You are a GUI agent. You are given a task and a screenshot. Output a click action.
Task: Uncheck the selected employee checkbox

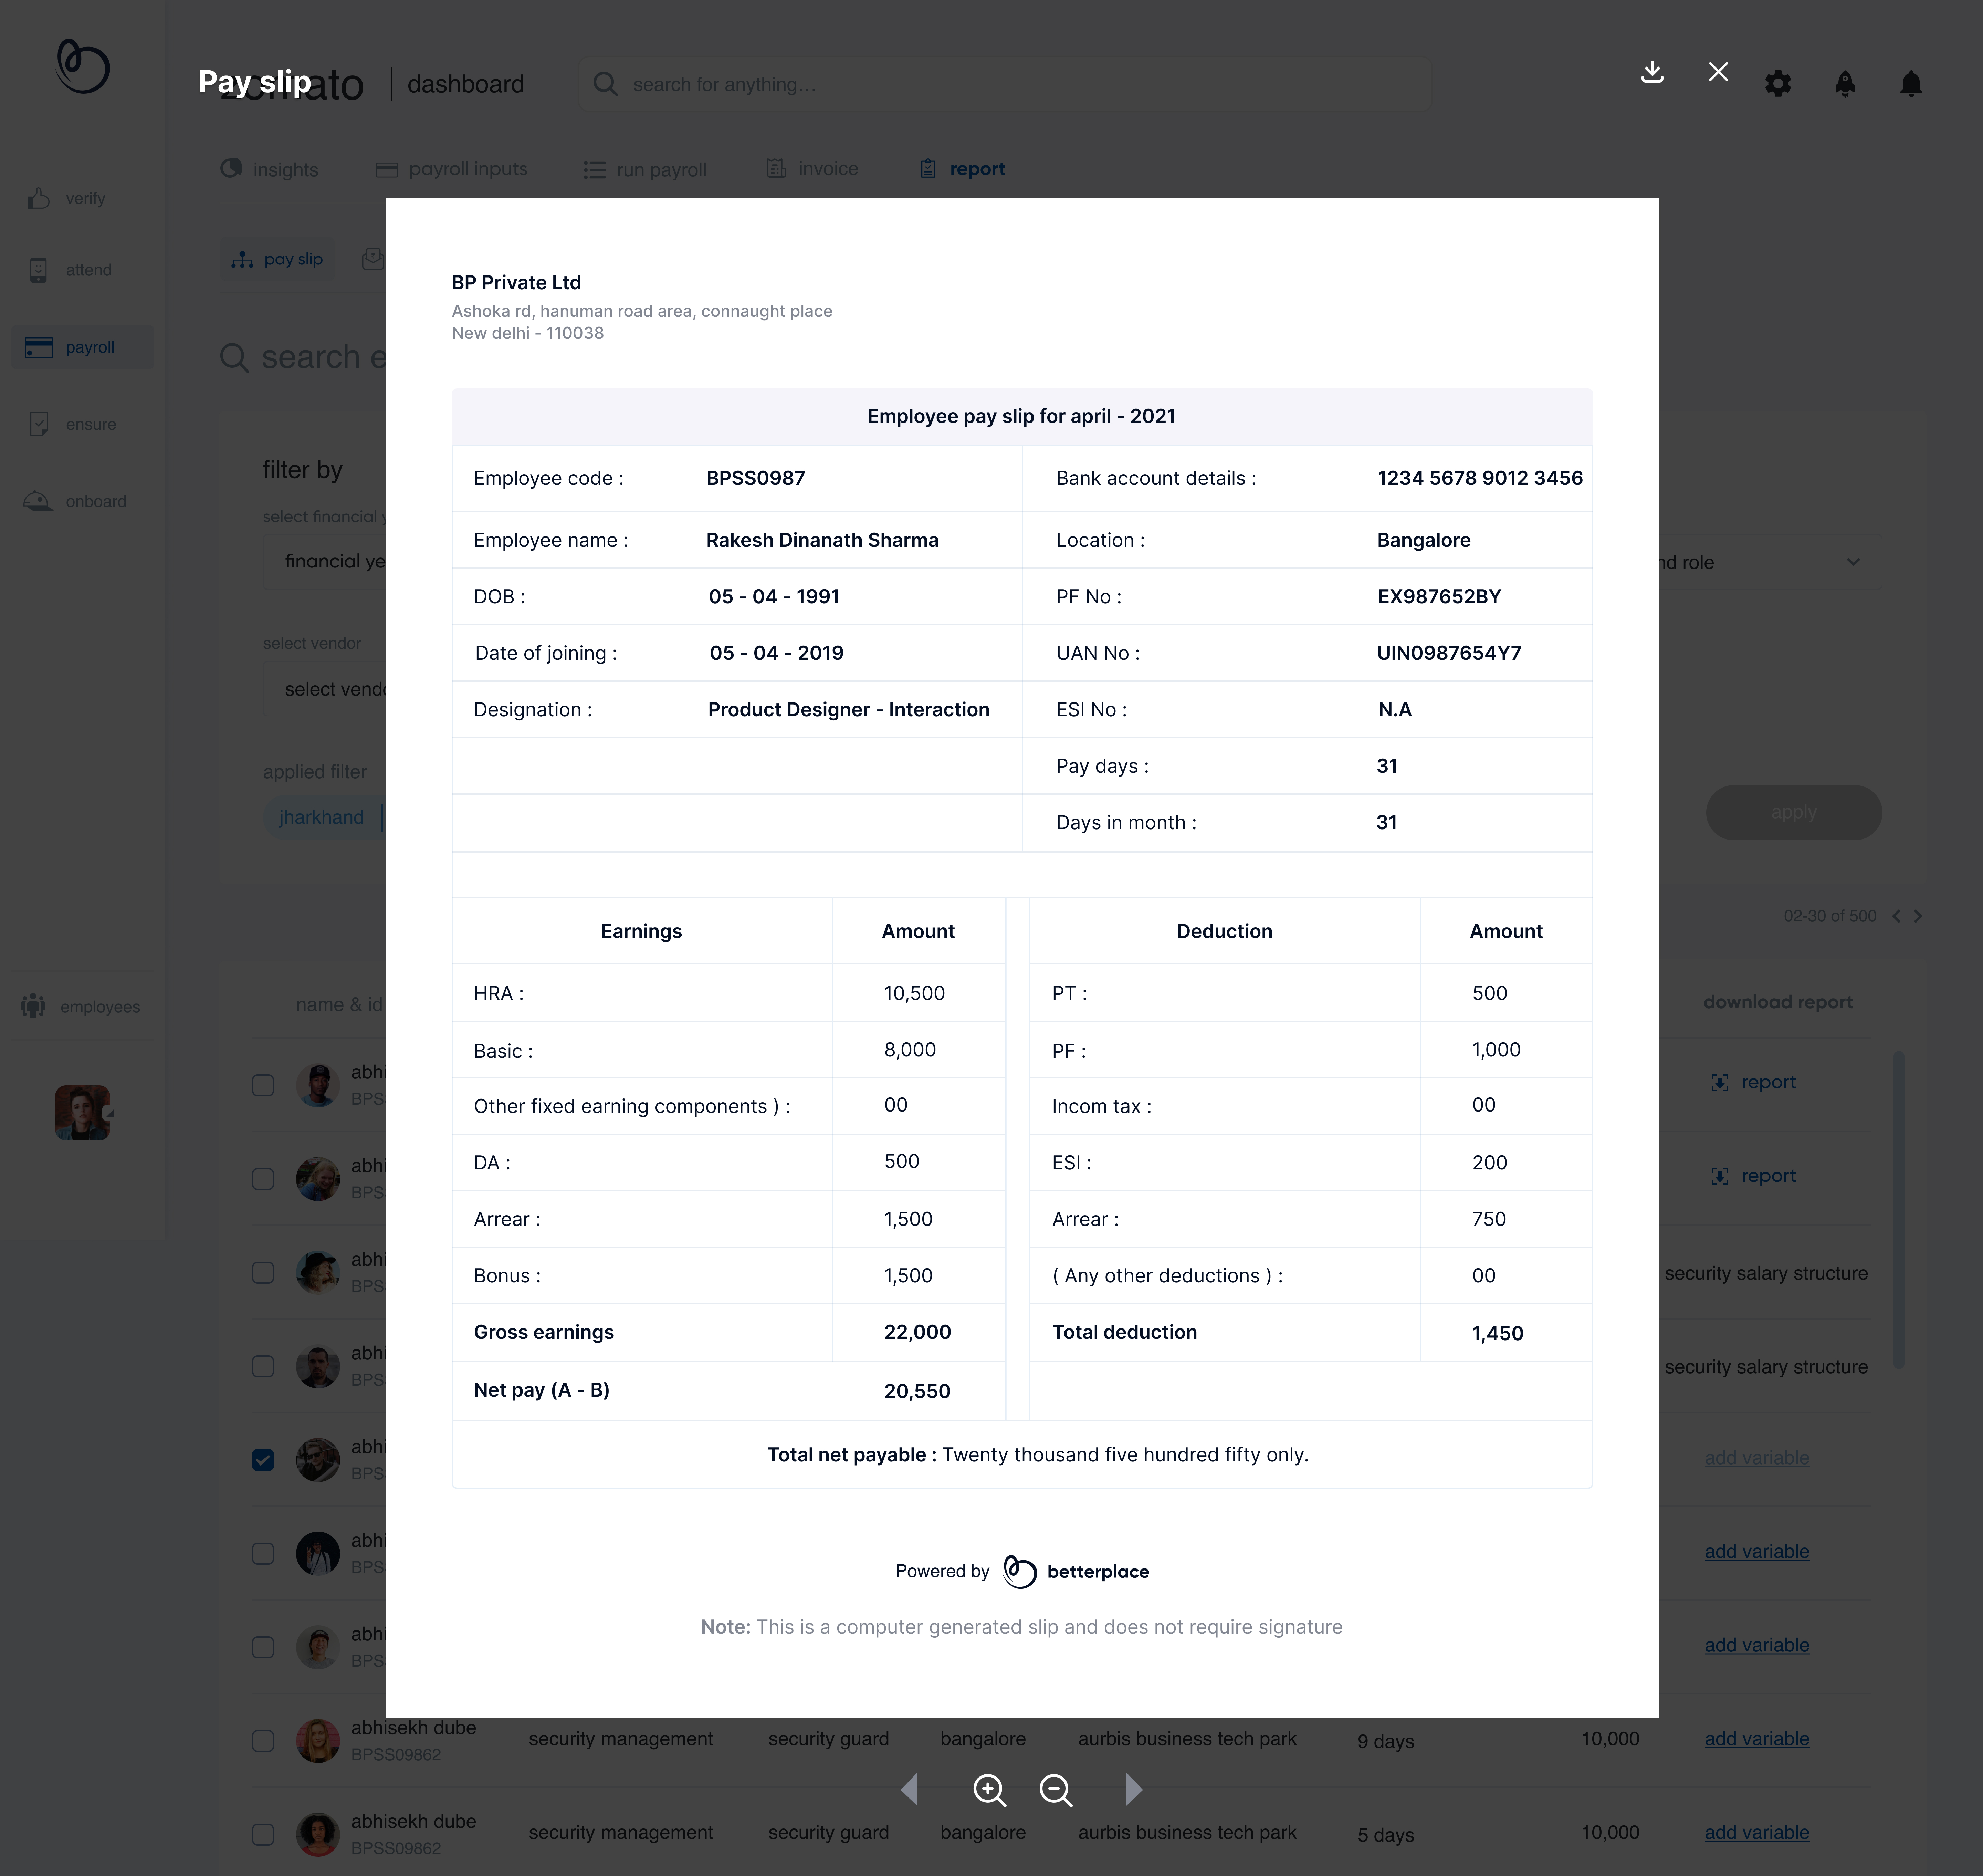tap(263, 1460)
